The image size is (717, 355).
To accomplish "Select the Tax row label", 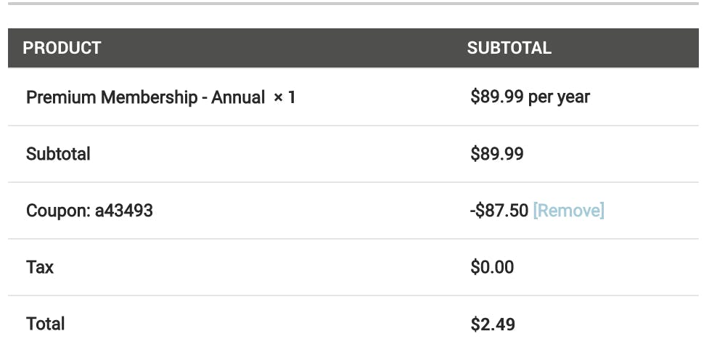I will (x=40, y=267).
